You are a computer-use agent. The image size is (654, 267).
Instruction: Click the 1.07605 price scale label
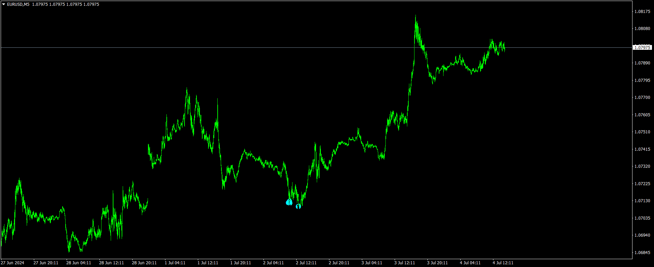click(x=642, y=115)
